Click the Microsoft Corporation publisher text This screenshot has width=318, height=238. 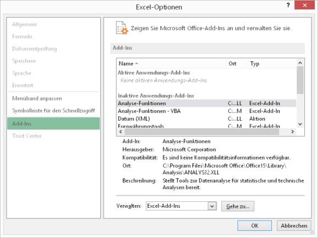pyautogui.click(x=189, y=150)
